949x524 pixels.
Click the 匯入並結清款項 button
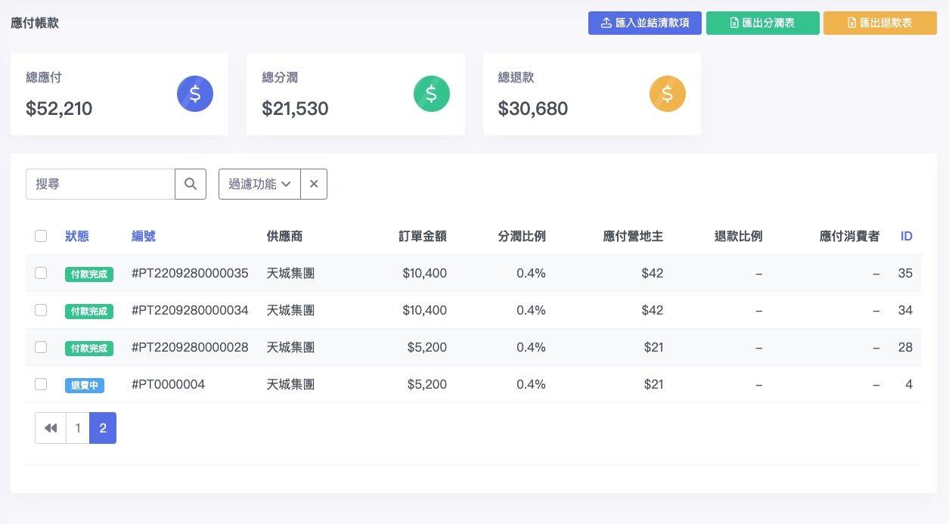645,23
